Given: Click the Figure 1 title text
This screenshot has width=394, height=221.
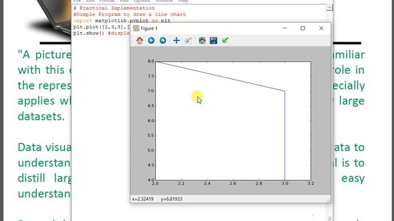Looking at the screenshot, I should (x=149, y=29).
